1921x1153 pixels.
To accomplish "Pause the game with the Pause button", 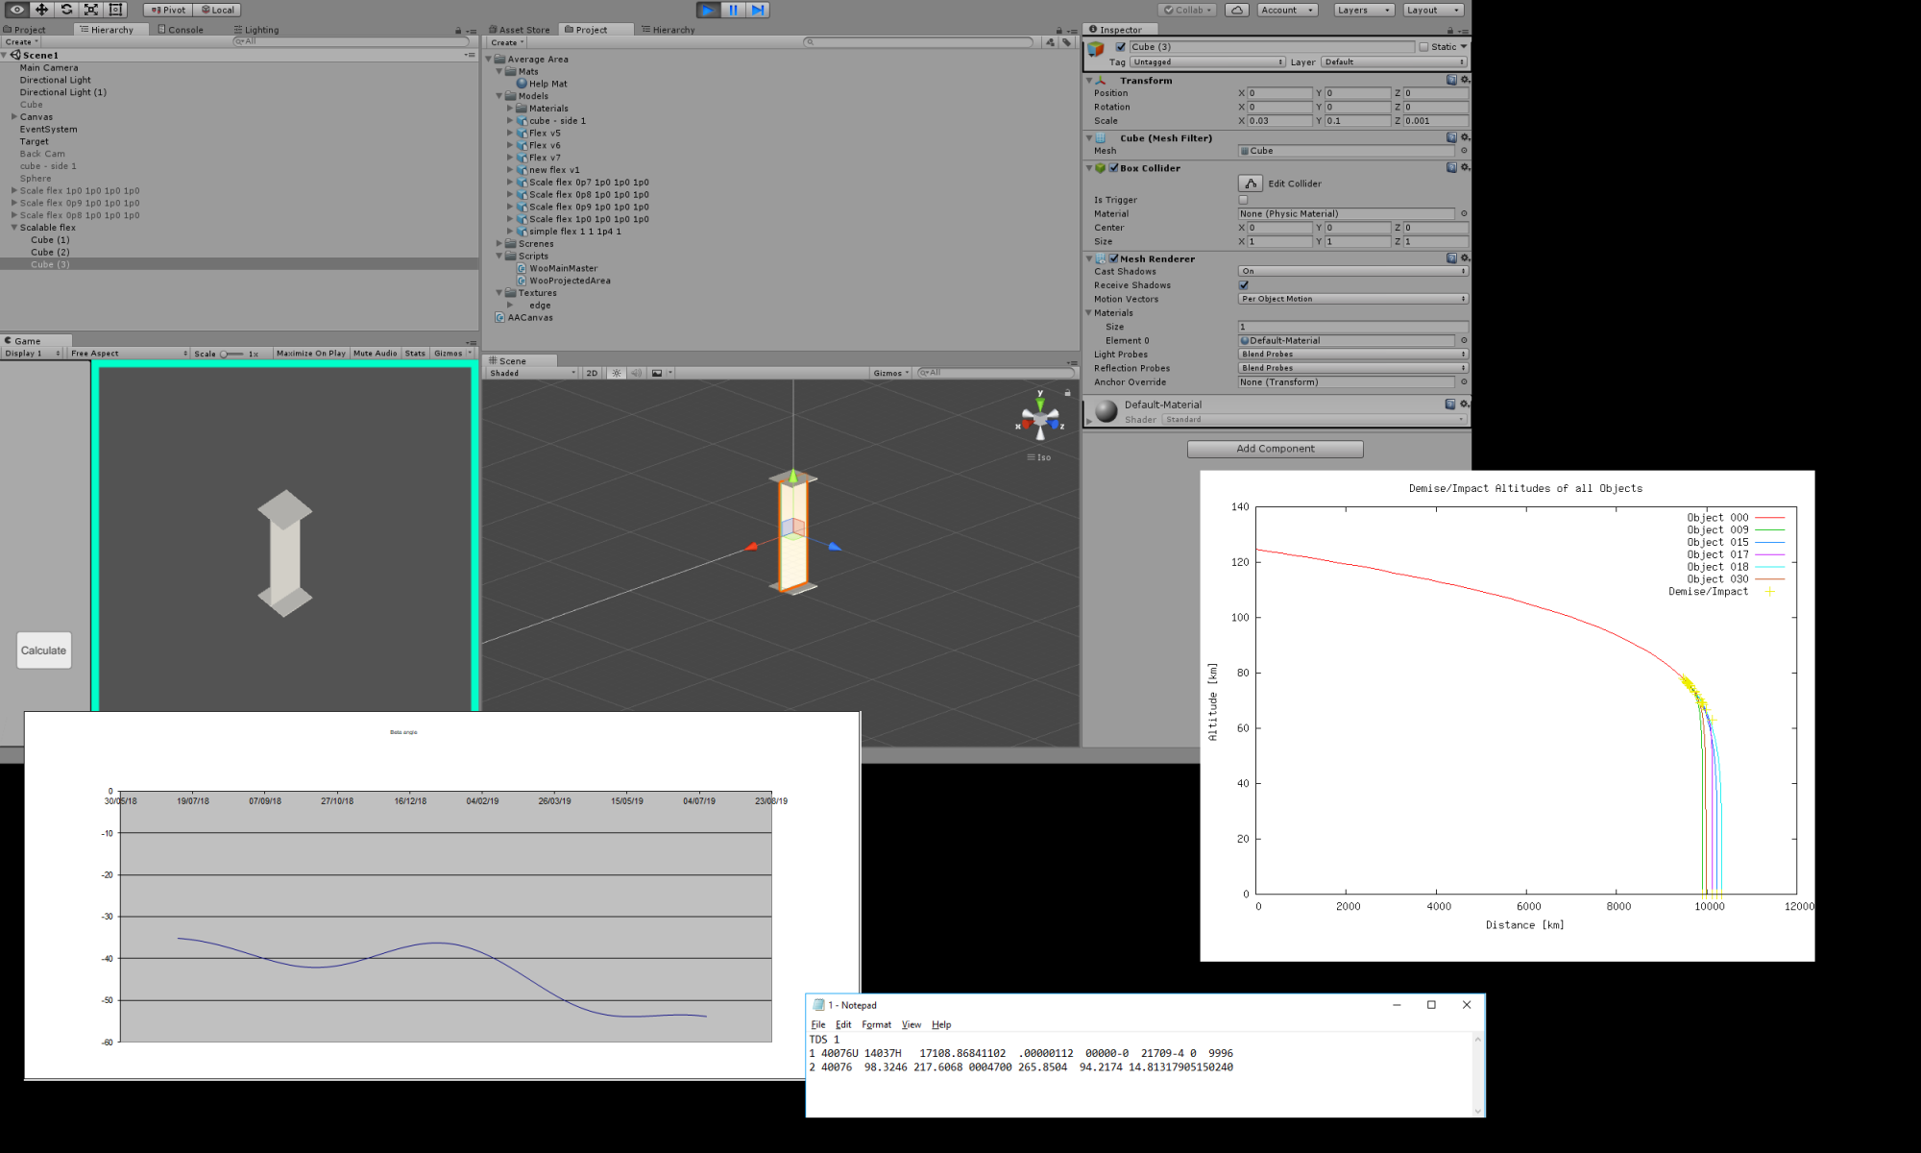I will (x=733, y=10).
